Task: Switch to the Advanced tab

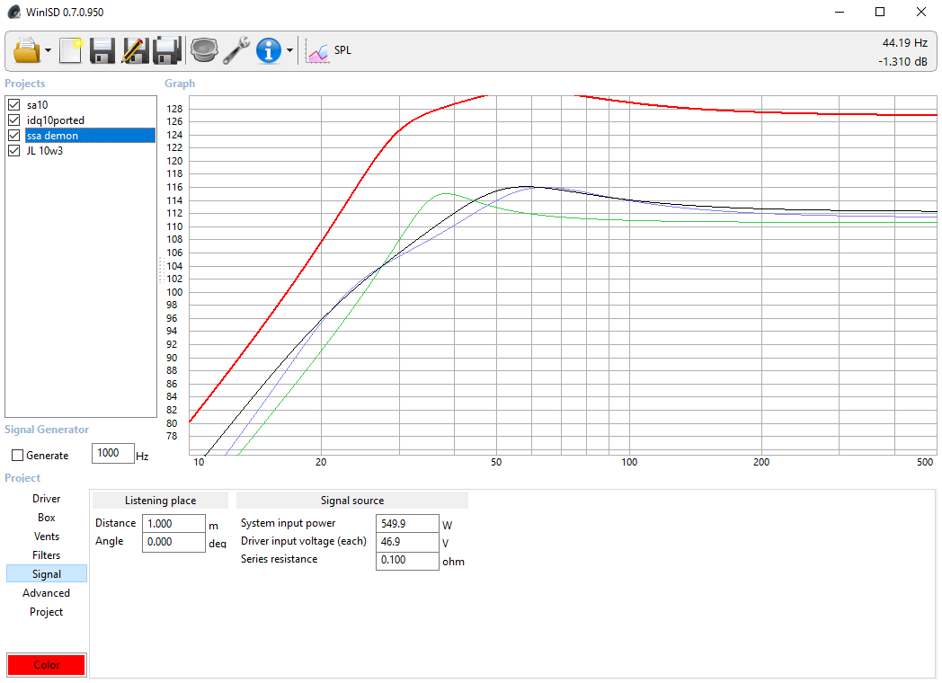Action: pos(46,593)
